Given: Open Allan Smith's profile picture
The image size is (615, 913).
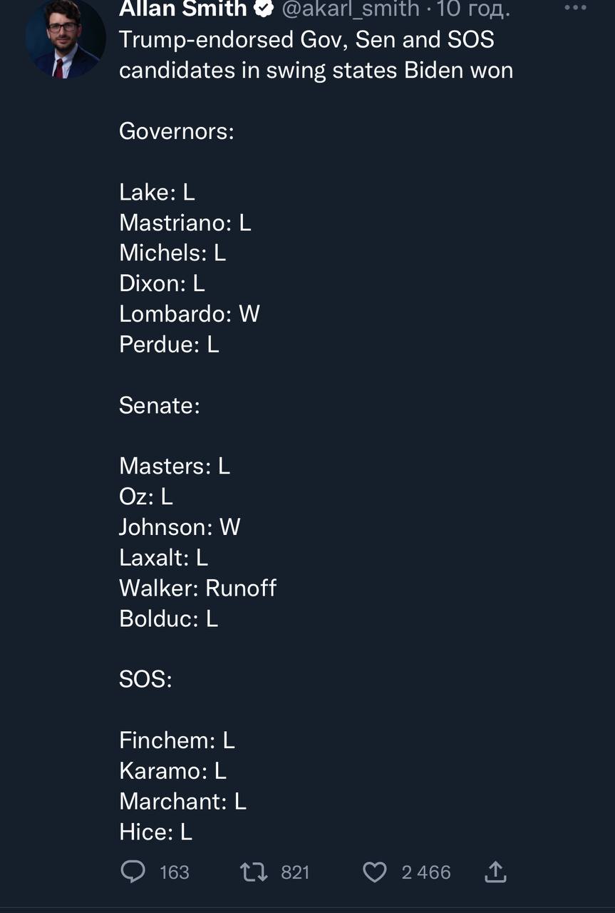Looking at the screenshot, I should tap(66, 39).
